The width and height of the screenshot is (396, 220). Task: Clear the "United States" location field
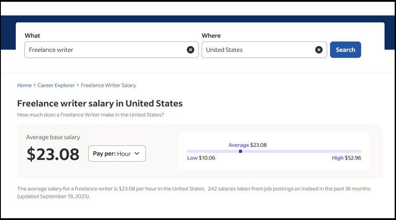pos(319,50)
